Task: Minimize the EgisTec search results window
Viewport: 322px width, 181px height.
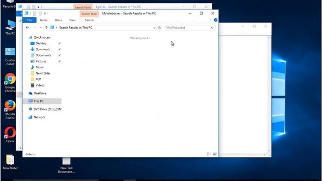Action: (x=183, y=7)
